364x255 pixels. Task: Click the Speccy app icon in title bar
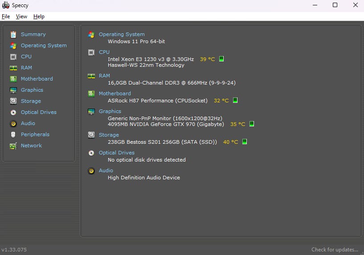[x=6, y=5]
